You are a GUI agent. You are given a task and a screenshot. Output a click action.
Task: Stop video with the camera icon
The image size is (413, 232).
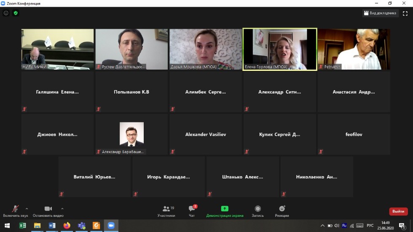[48, 209]
